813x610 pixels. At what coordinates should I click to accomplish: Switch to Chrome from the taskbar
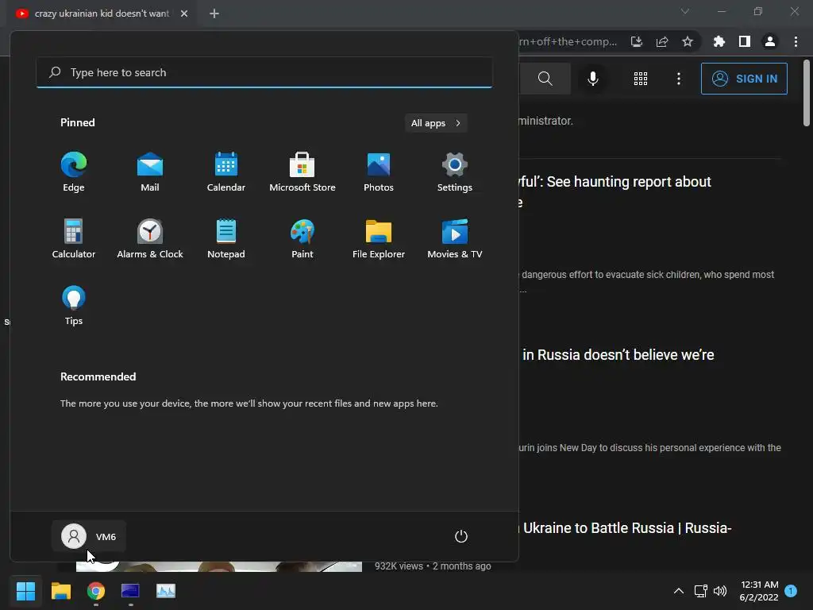tap(96, 591)
